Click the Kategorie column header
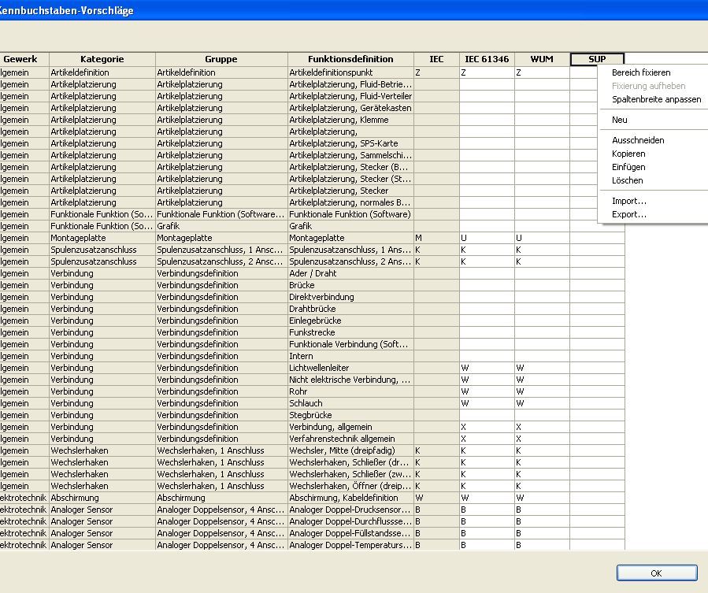Viewport: 708px width, 593px height. (x=102, y=59)
